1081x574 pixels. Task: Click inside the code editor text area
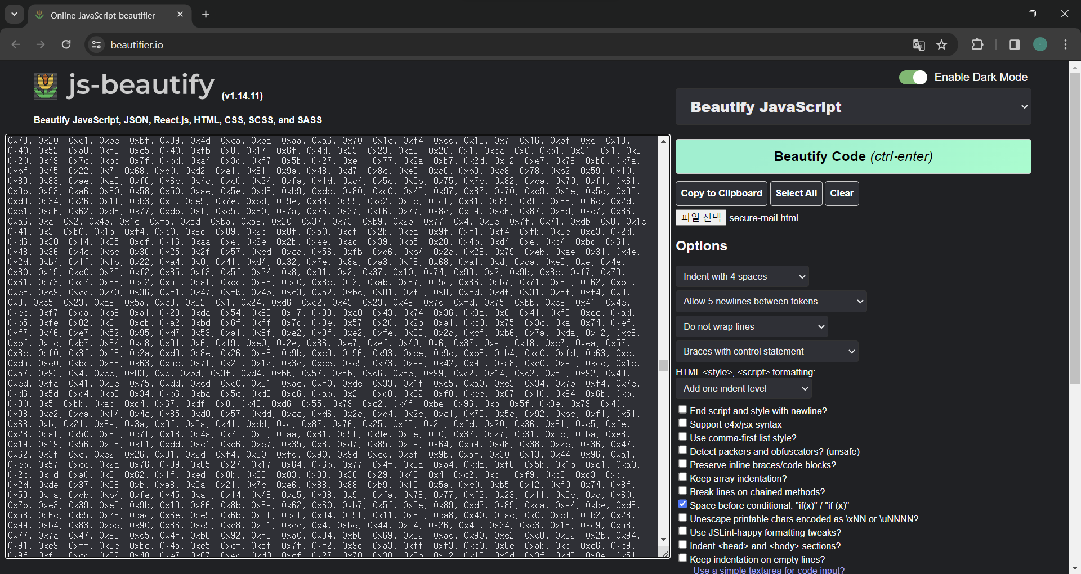click(331, 346)
